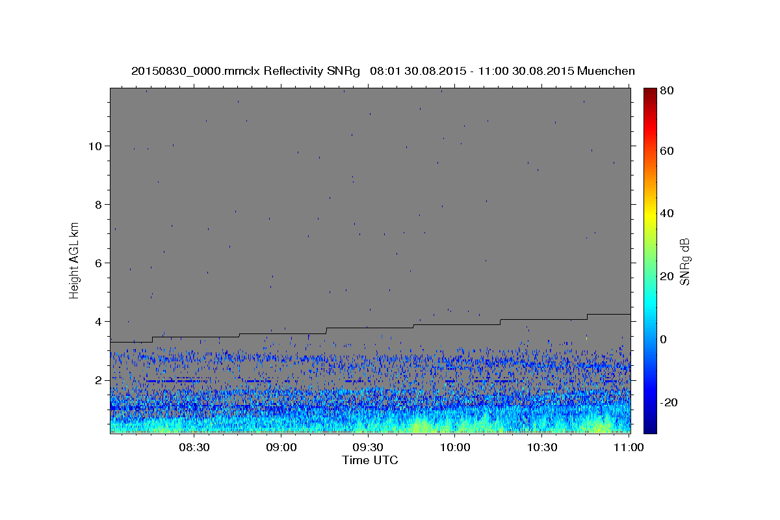780x520 pixels.
Task: Click the 'SNRg dB' colorbar label
Action: click(x=684, y=261)
